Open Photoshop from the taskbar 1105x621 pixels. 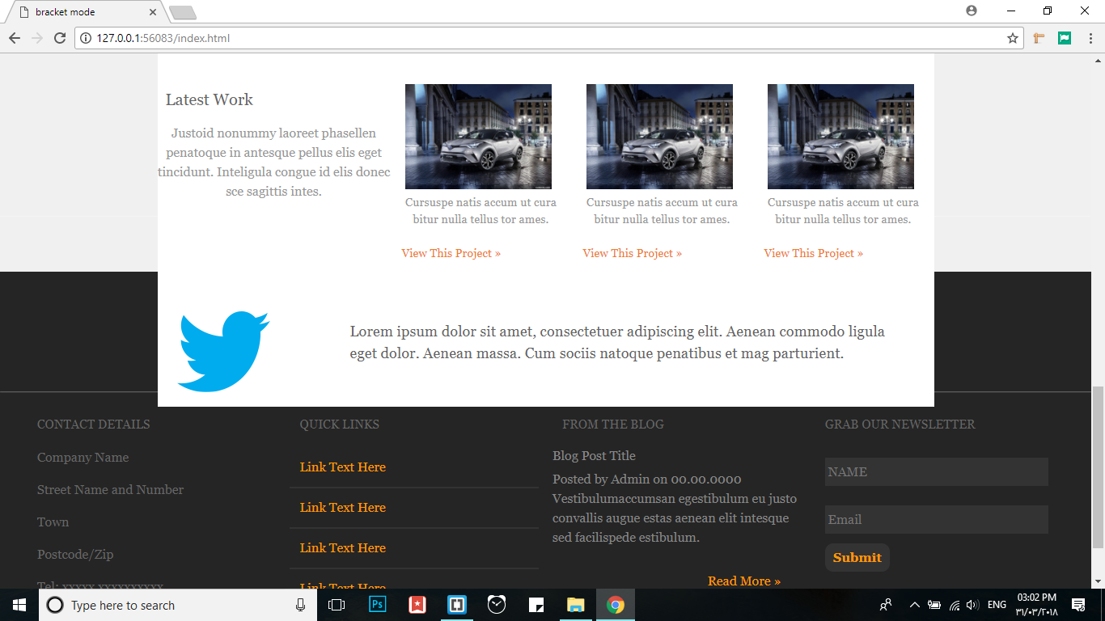(378, 605)
